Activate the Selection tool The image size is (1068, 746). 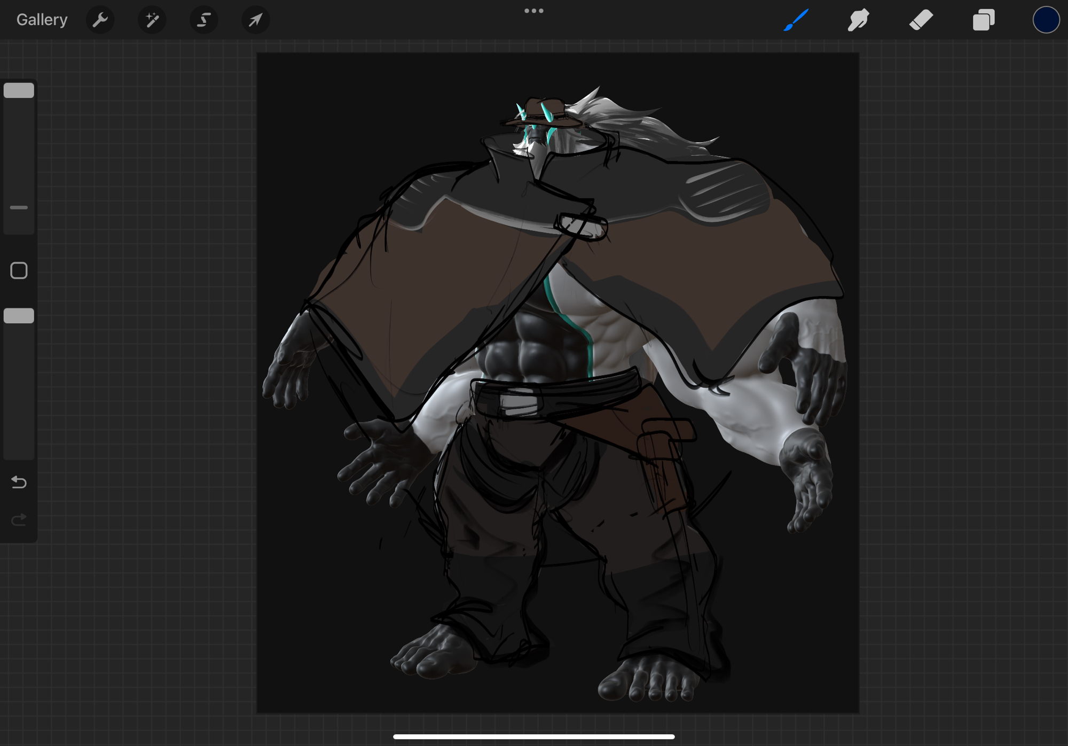click(x=203, y=20)
